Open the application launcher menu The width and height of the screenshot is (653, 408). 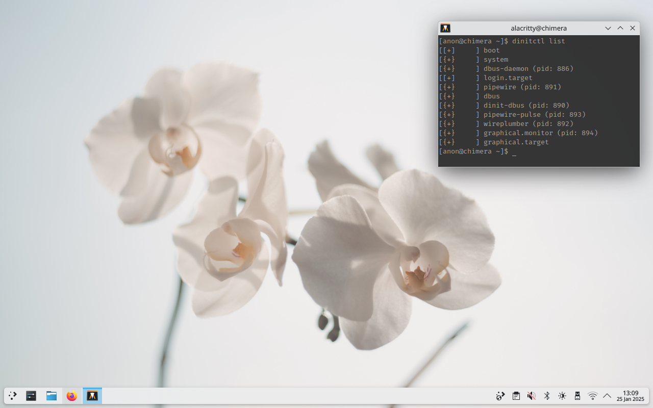click(12, 396)
